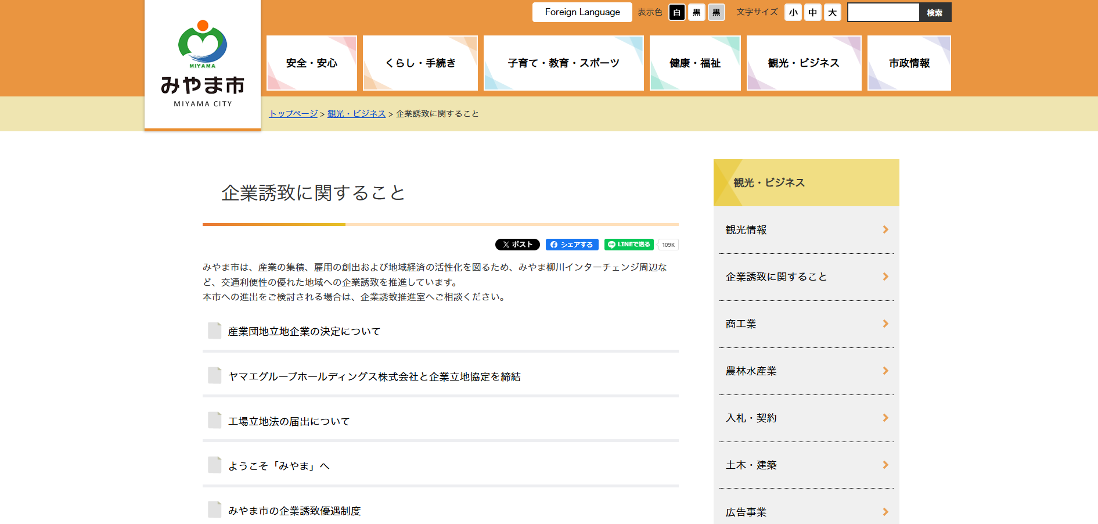Open the 市政情報 navigation tab
Image resolution: width=1098 pixels, height=524 pixels.
909,63
